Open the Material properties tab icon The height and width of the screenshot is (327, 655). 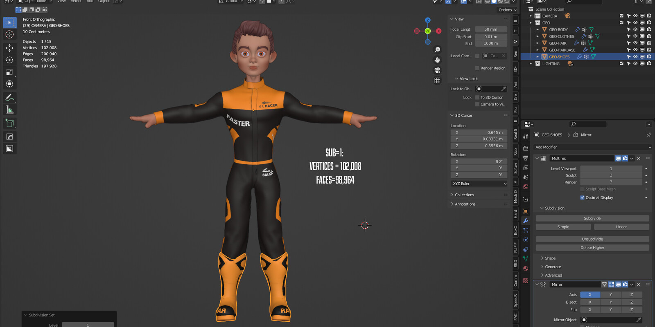pos(526,269)
